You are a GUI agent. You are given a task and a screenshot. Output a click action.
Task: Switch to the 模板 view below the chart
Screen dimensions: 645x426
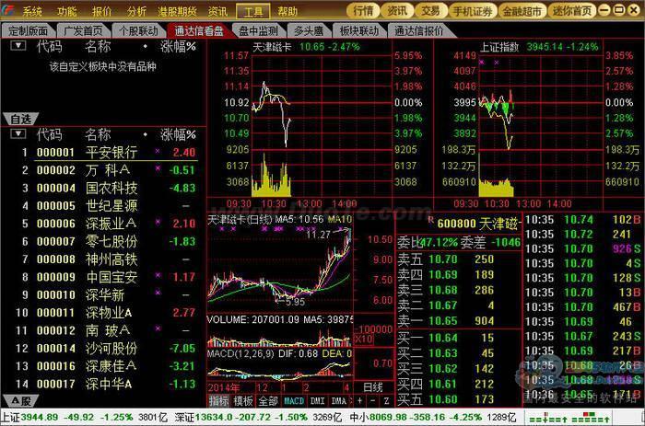(x=243, y=401)
